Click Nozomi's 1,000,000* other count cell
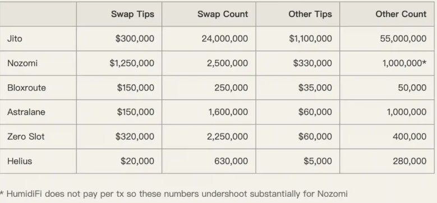437x203 pixels. click(x=404, y=63)
